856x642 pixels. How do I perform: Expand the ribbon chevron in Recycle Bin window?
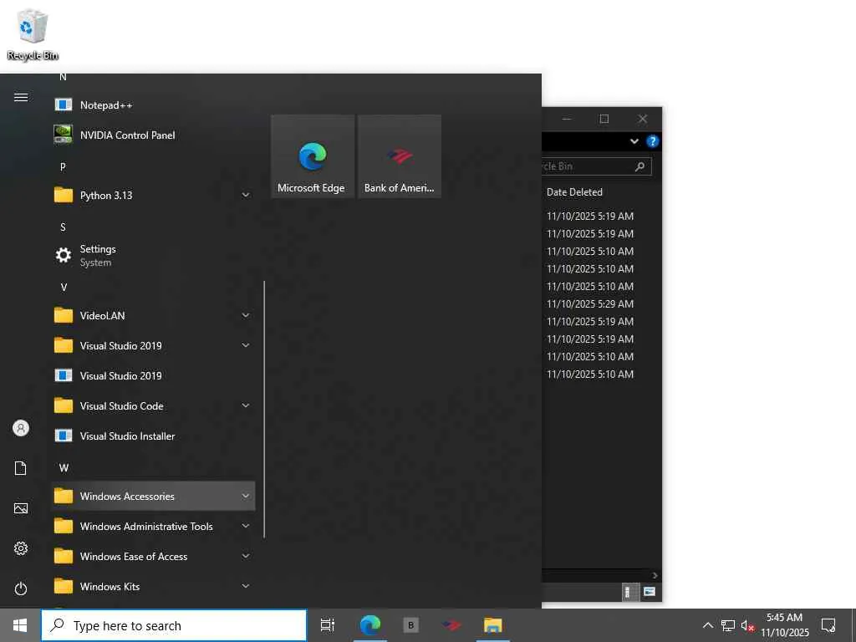(634, 141)
